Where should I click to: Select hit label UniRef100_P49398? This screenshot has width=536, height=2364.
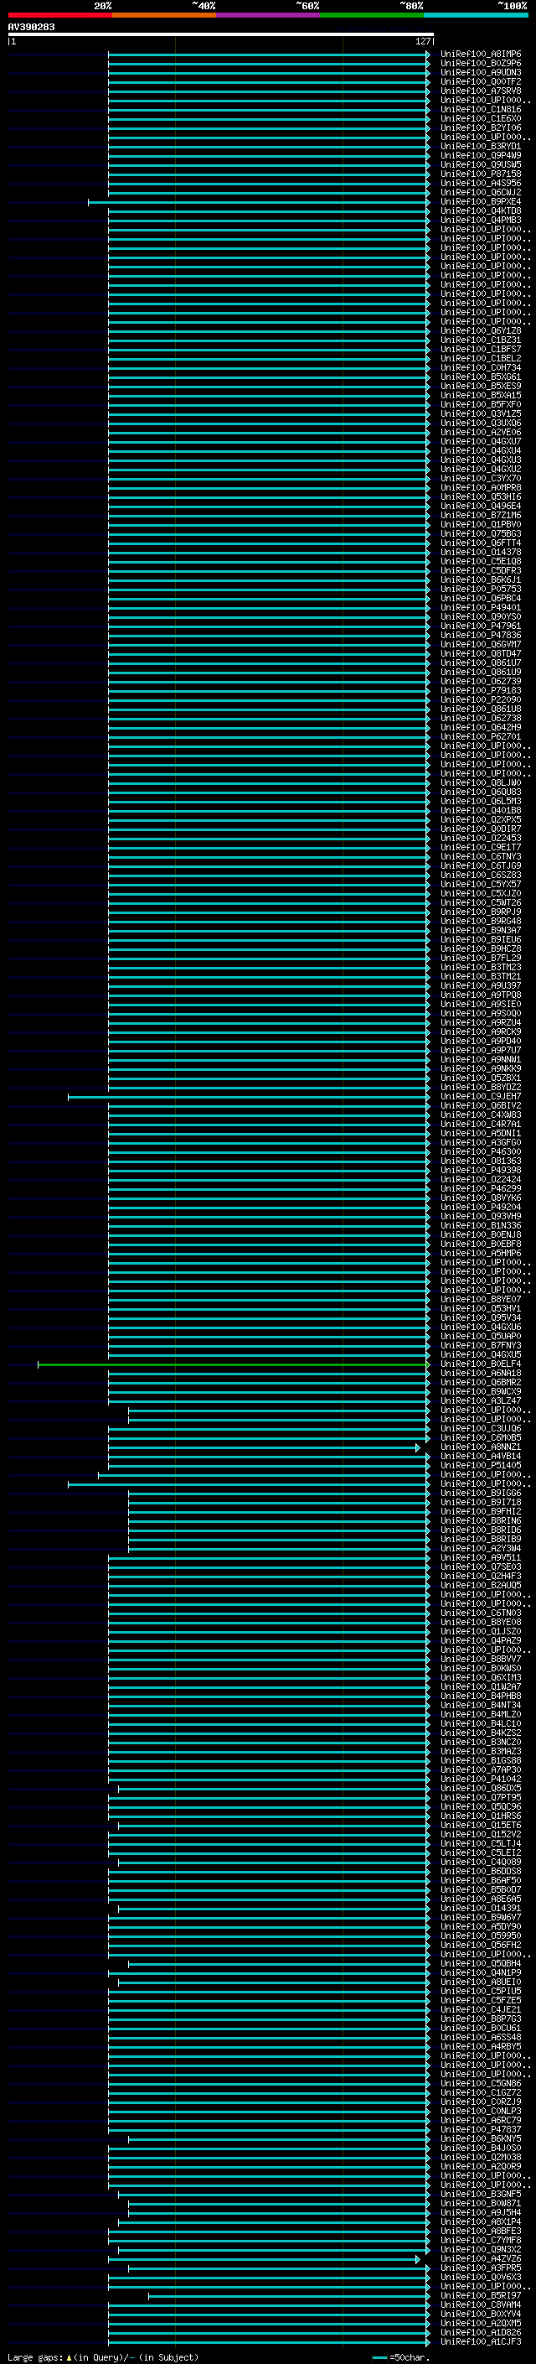480,1170
